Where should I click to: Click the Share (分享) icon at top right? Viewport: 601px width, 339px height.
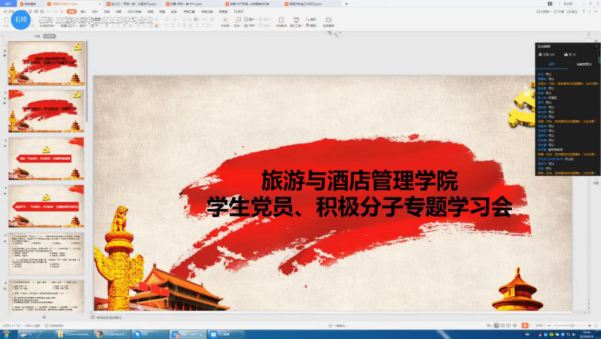[x=559, y=12]
